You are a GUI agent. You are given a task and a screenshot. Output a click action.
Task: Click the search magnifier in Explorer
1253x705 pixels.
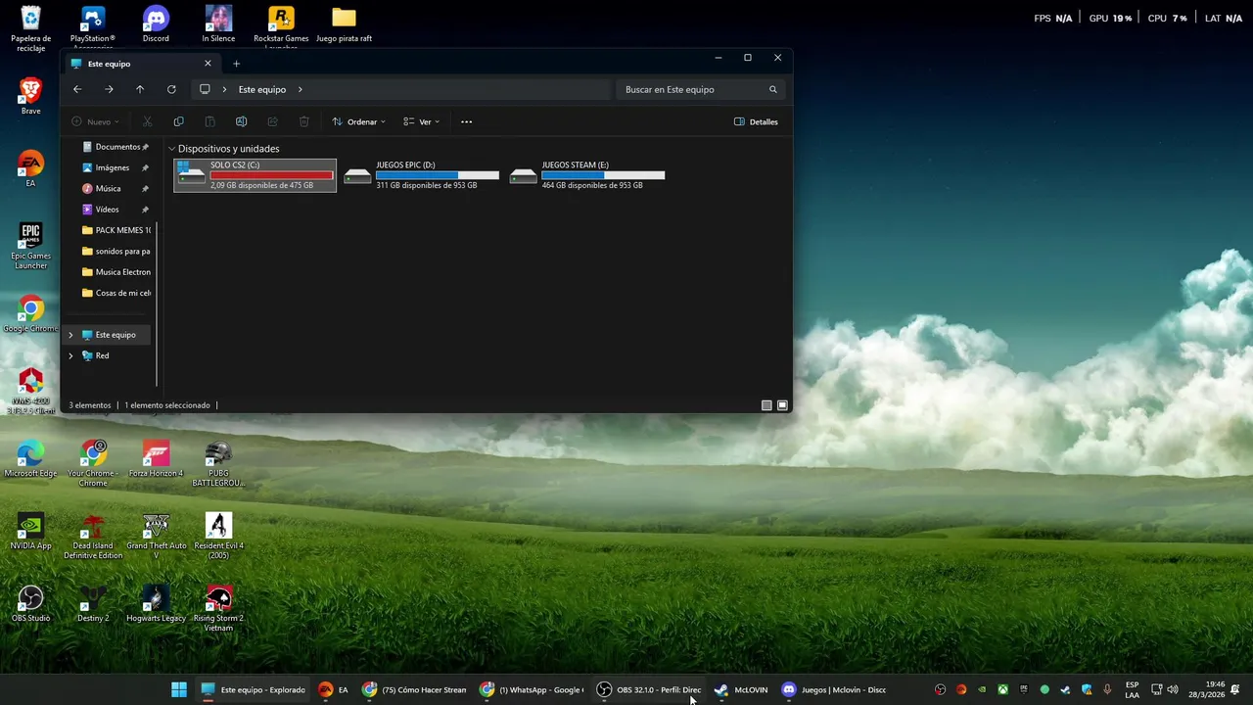click(772, 89)
